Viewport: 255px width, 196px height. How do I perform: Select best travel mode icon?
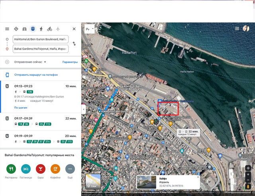tap(16, 29)
